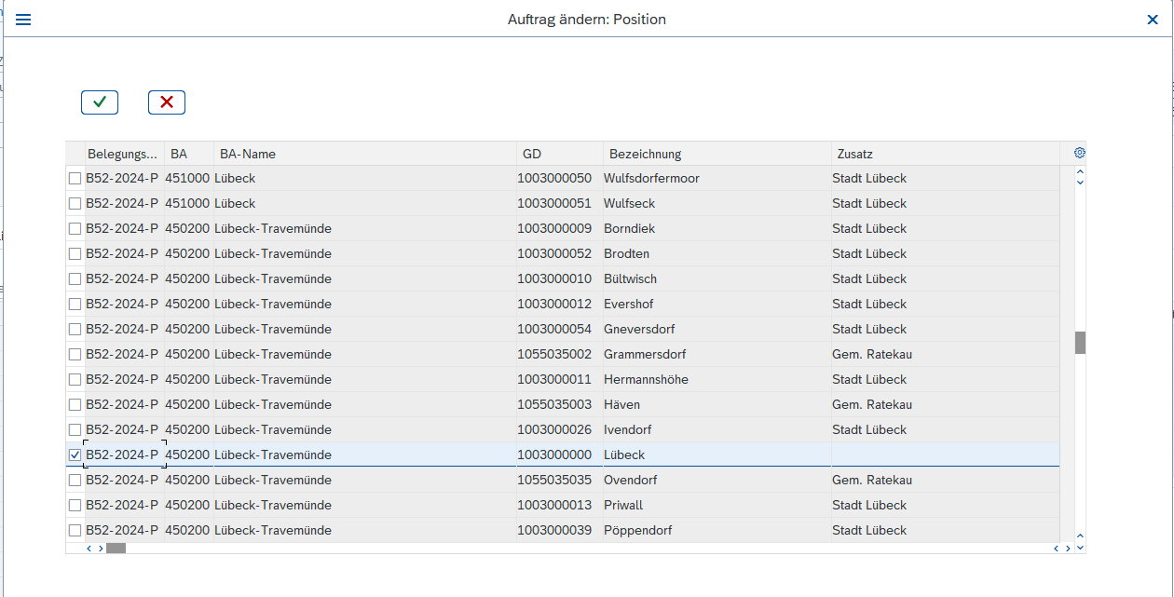Click scroll-up arrow at top of vertical scrollbar
This screenshot has width=1174, height=597.
pos(1080,171)
